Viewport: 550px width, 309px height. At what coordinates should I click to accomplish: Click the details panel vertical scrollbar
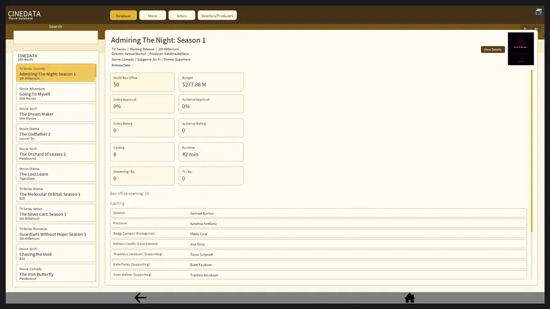(531, 151)
